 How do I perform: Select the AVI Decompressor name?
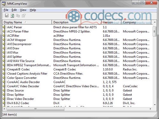tap(19, 44)
